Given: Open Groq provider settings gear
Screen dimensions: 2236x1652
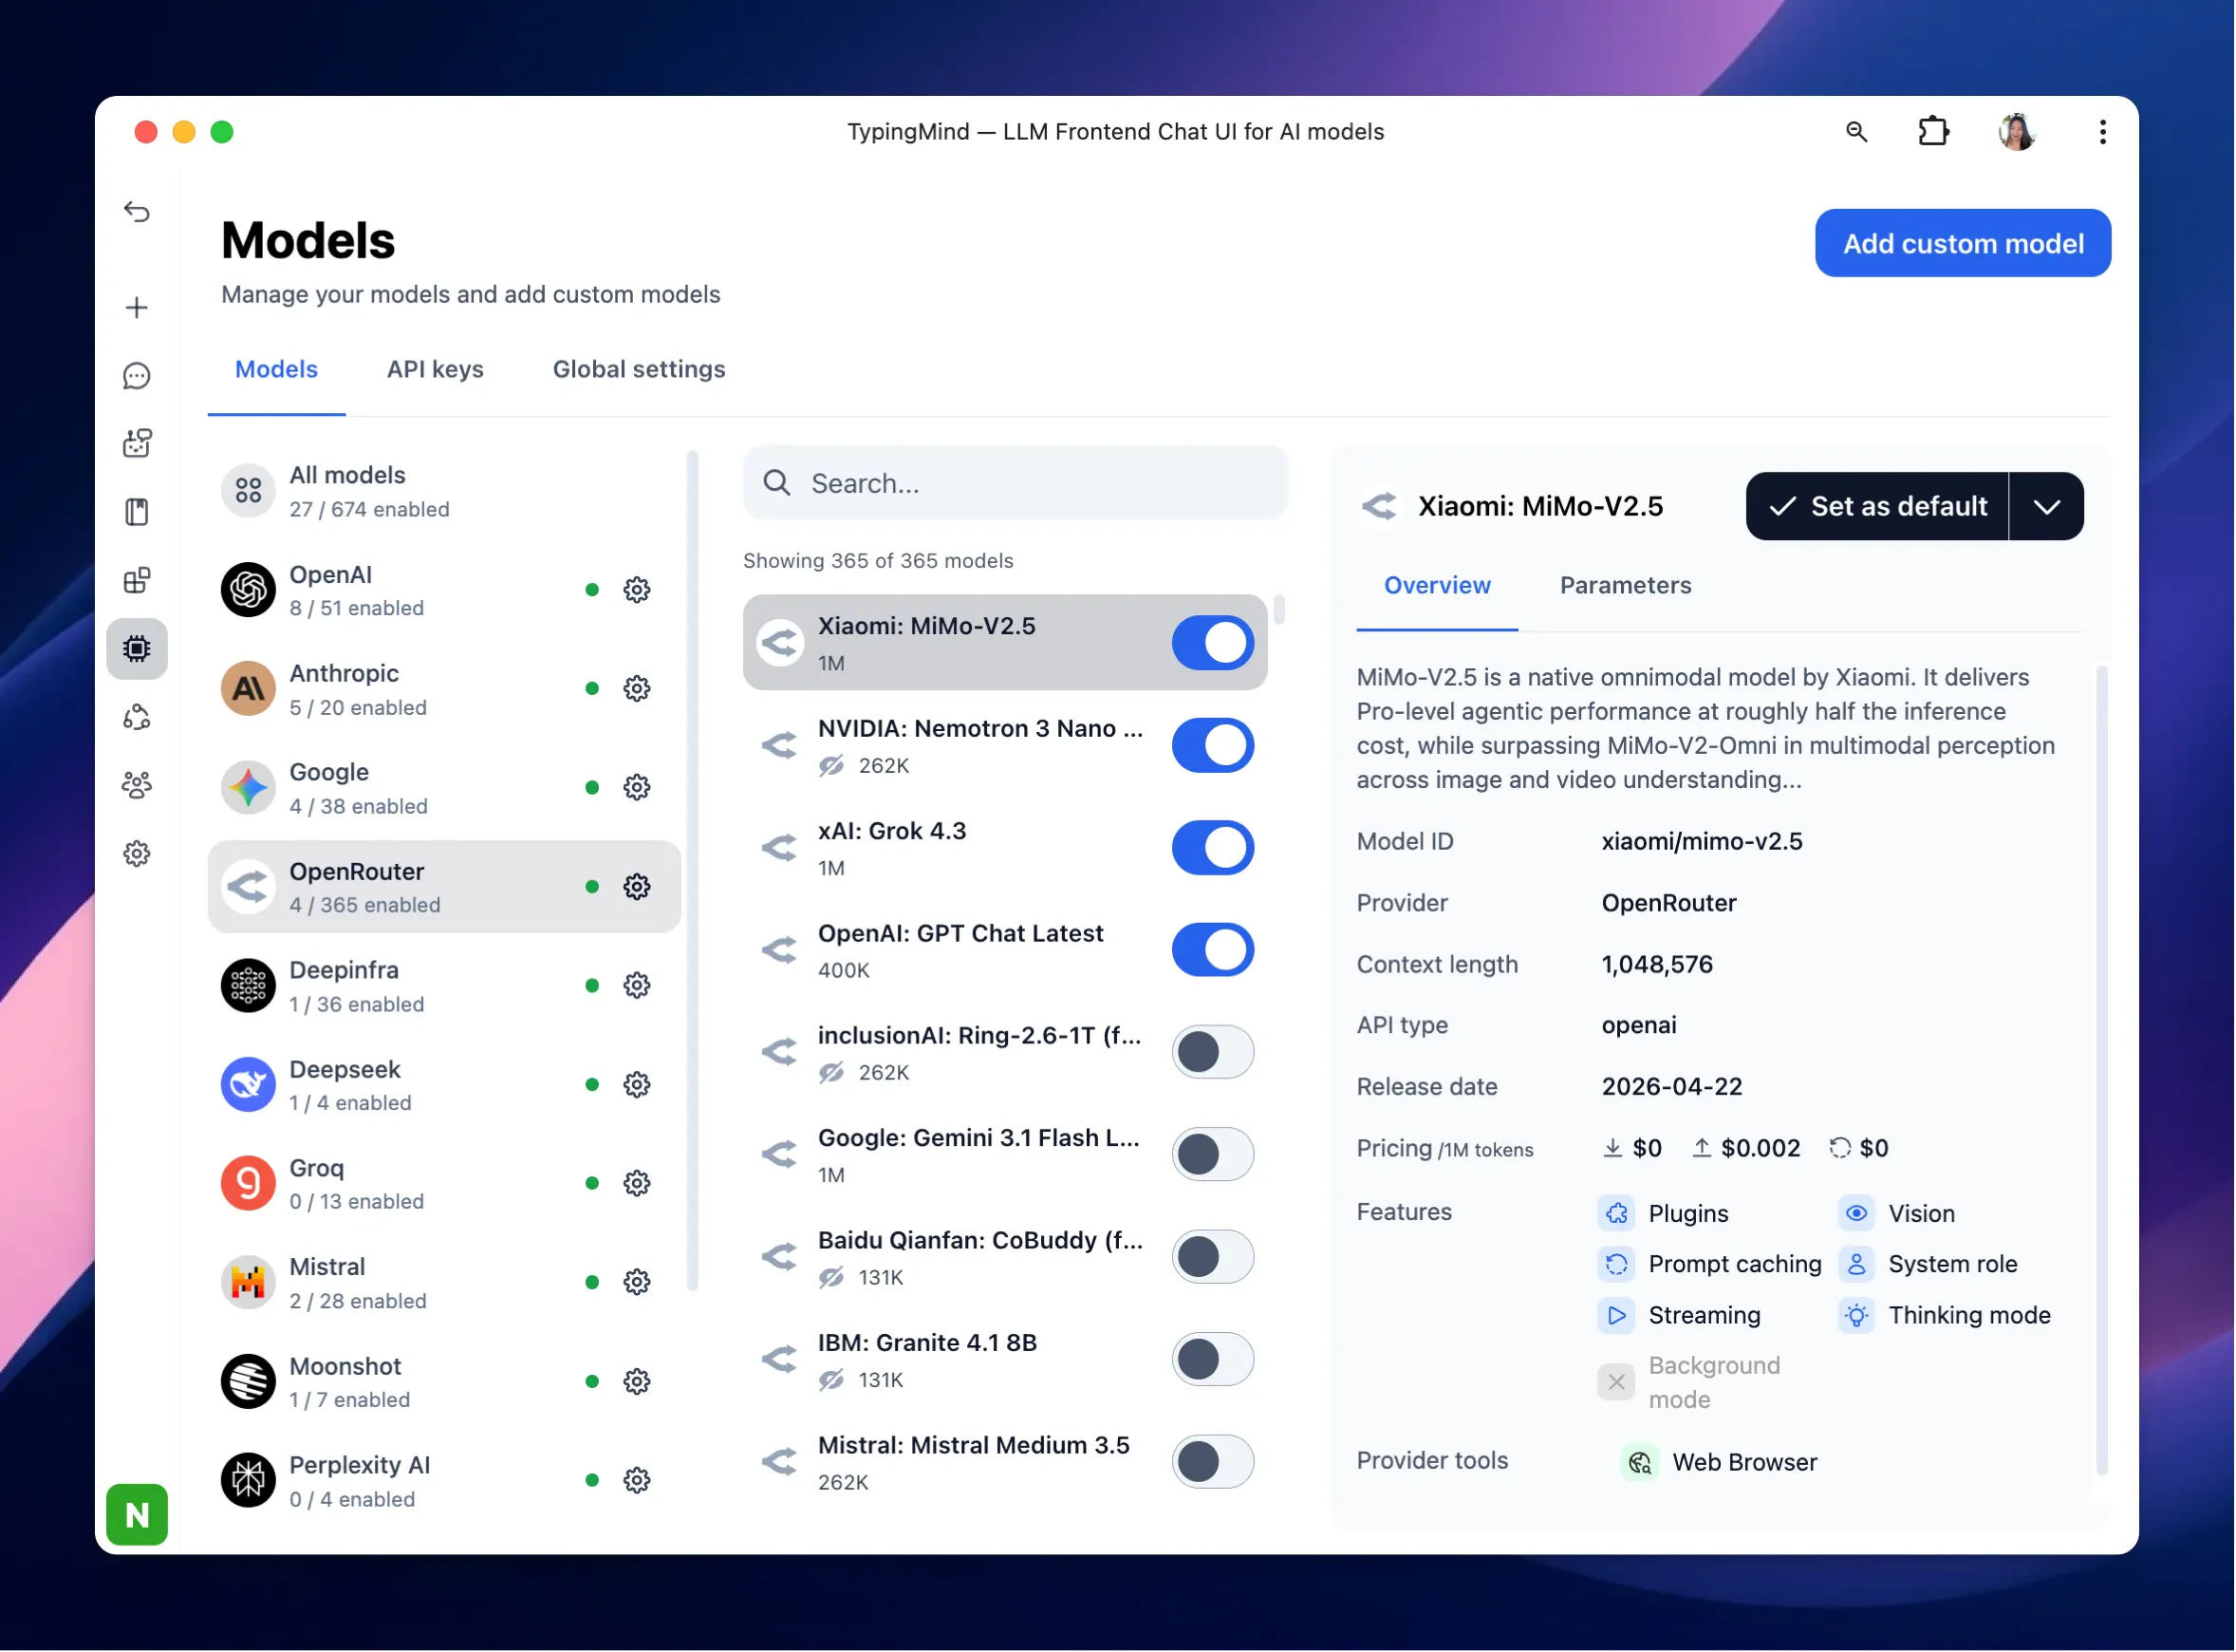Looking at the screenshot, I should (x=637, y=1184).
